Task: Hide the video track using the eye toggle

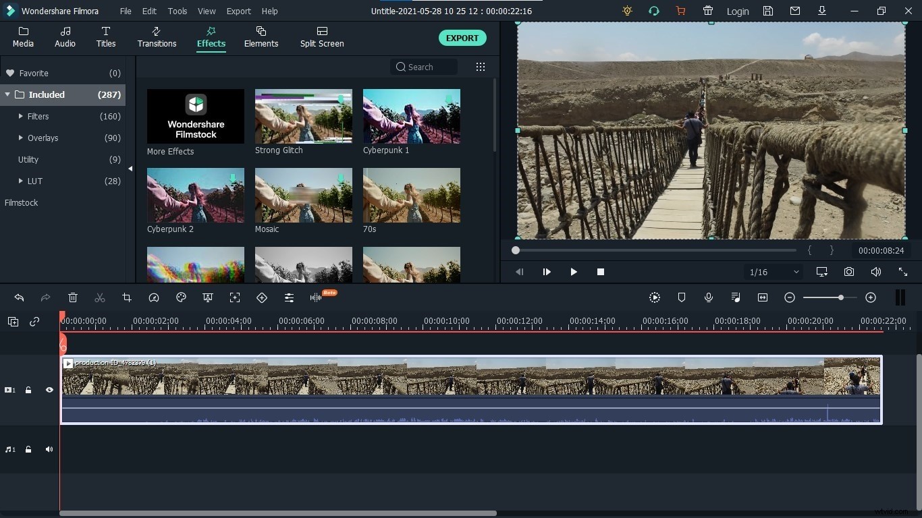Action: (x=49, y=390)
